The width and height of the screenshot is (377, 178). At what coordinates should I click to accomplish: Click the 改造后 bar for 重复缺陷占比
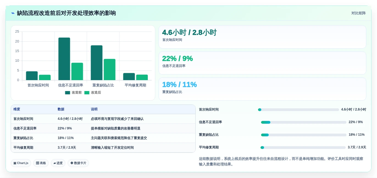(x=109, y=70)
